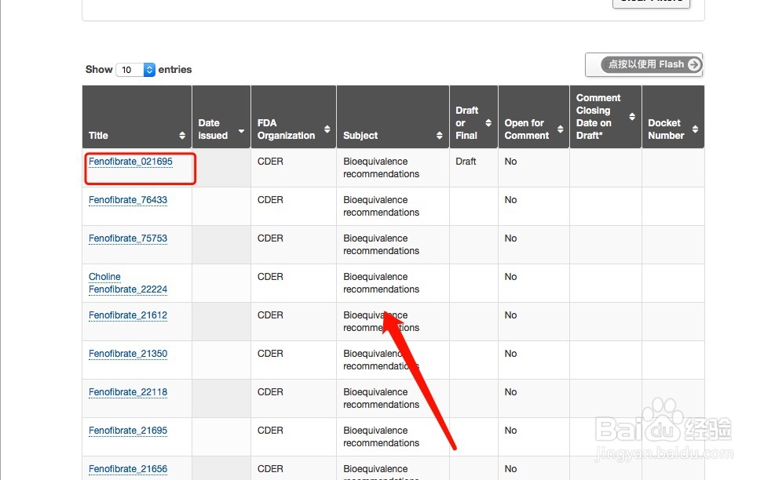The height and width of the screenshot is (480, 775).
Task: Open the Fenofibrate_22118 link
Action: (128, 392)
